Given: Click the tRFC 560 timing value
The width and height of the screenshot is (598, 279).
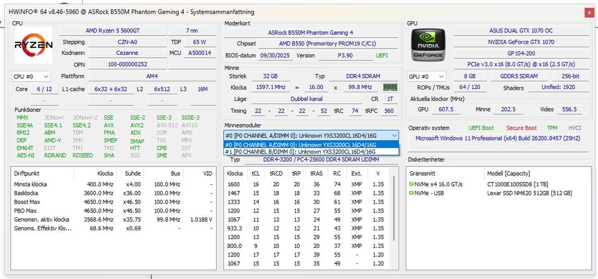Looking at the screenshot, I should click(x=389, y=111).
